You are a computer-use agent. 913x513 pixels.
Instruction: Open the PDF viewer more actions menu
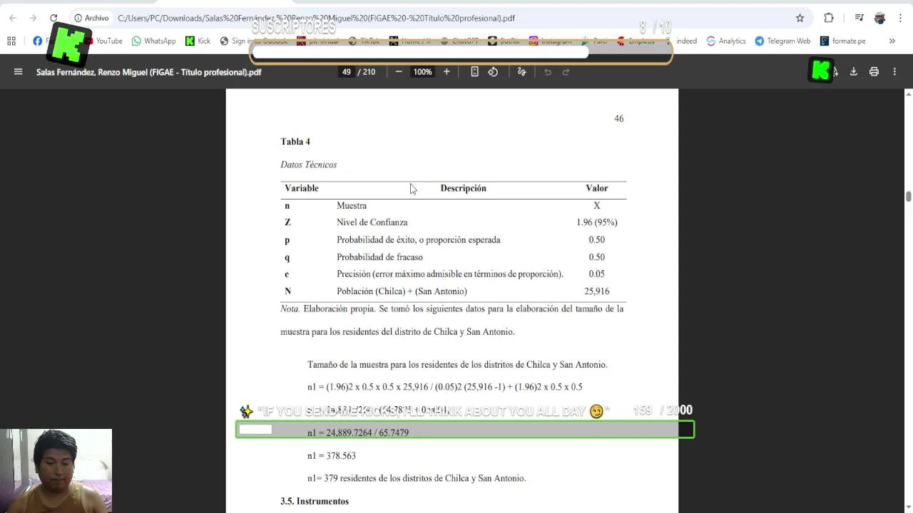point(894,72)
